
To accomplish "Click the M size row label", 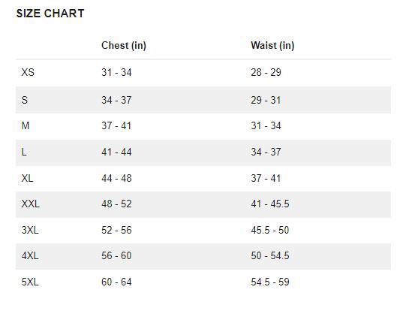I will 26,125.
